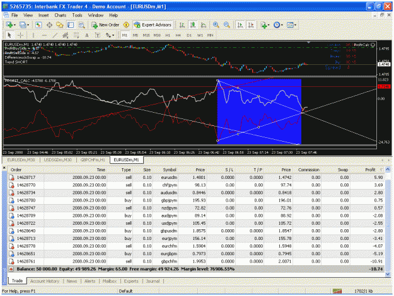Expand the Periods dropdown arrow
Screen dimensions: 394x296
pos(282,25)
